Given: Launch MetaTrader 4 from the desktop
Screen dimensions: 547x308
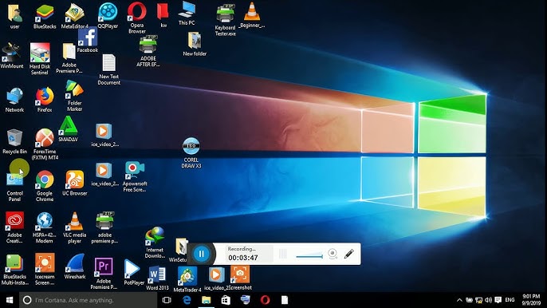Looking at the screenshot, I should click(x=187, y=279).
